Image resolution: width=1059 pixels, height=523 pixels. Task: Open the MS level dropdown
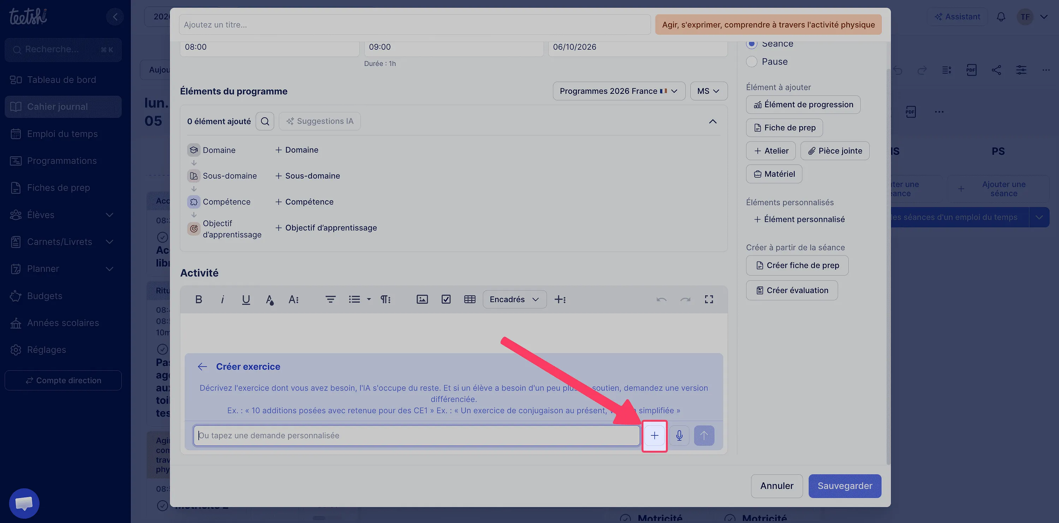tap(709, 91)
